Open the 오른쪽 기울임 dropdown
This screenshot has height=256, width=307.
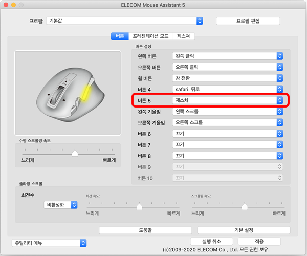tap(228, 122)
